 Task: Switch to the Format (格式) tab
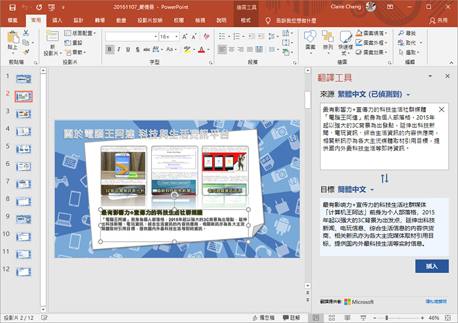pos(246,20)
